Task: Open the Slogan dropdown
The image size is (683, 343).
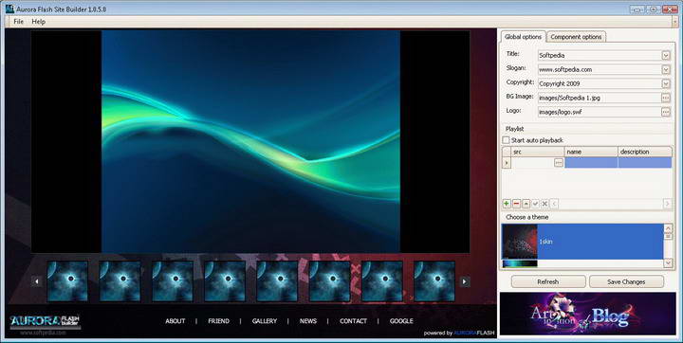Action: coord(666,69)
